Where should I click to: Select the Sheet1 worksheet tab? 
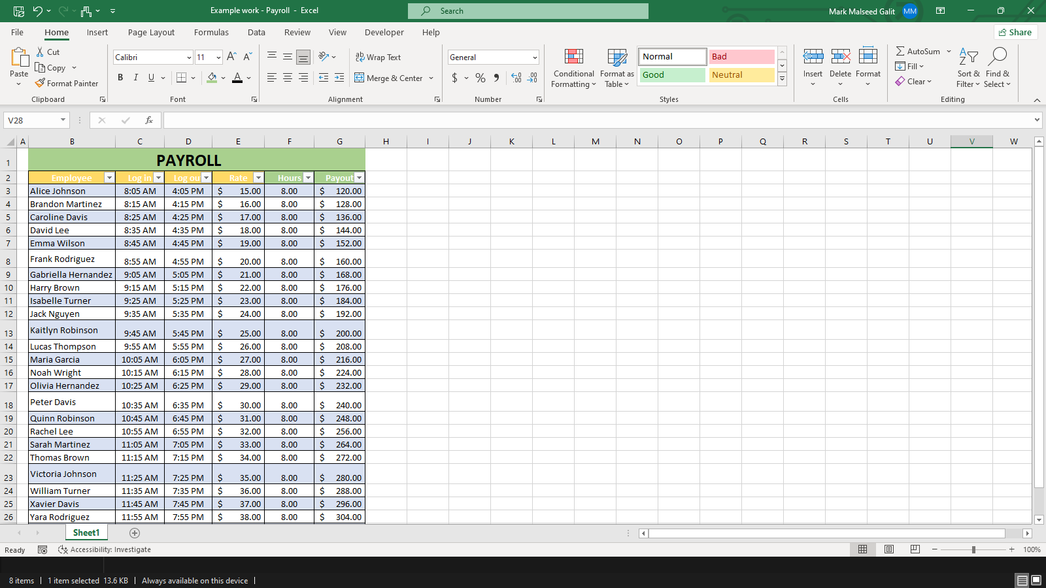pyautogui.click(x=86, y=533)
